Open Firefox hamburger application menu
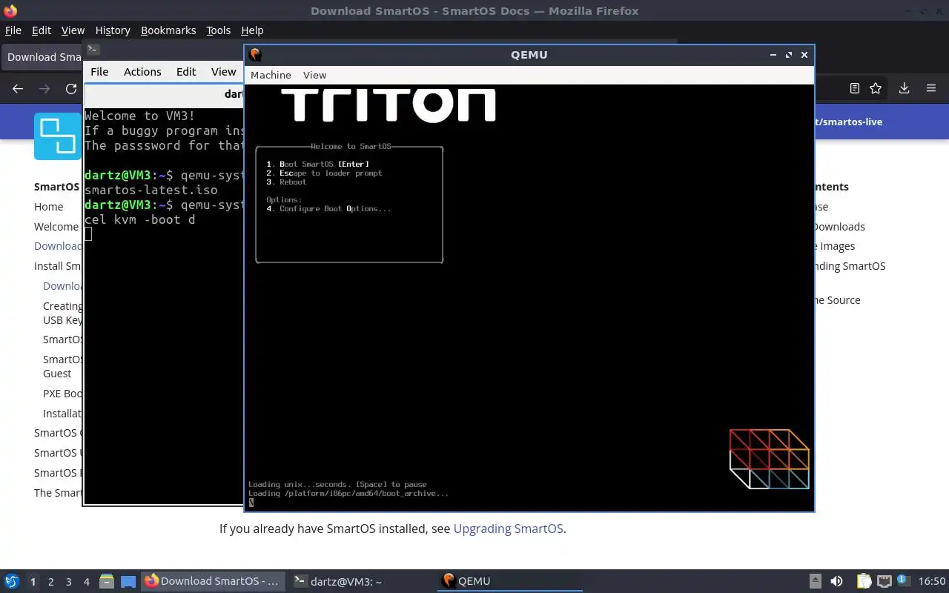This screenshot has height=593, width=949. 931,88
